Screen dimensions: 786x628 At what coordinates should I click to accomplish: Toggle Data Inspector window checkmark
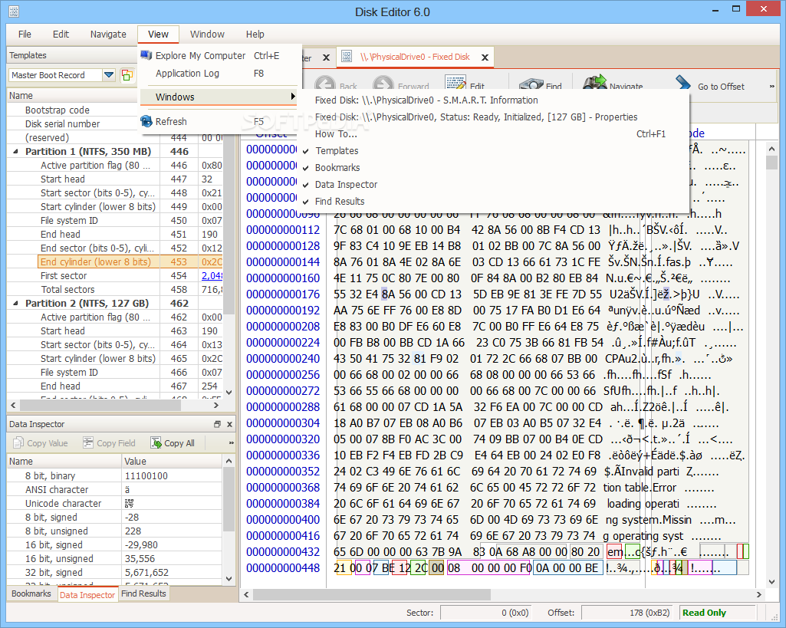(x=305, y=185)
